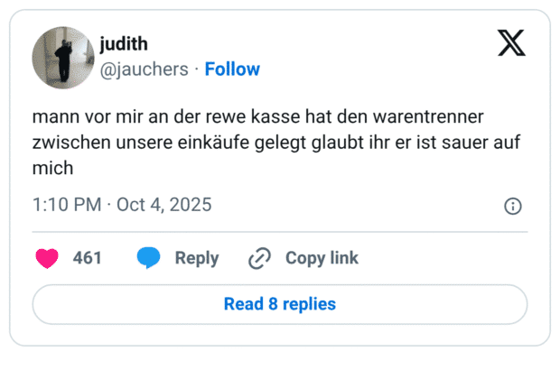Click the chain link icon
The width and height of the screenshot is (560, 388).
[x=259, y=258]
